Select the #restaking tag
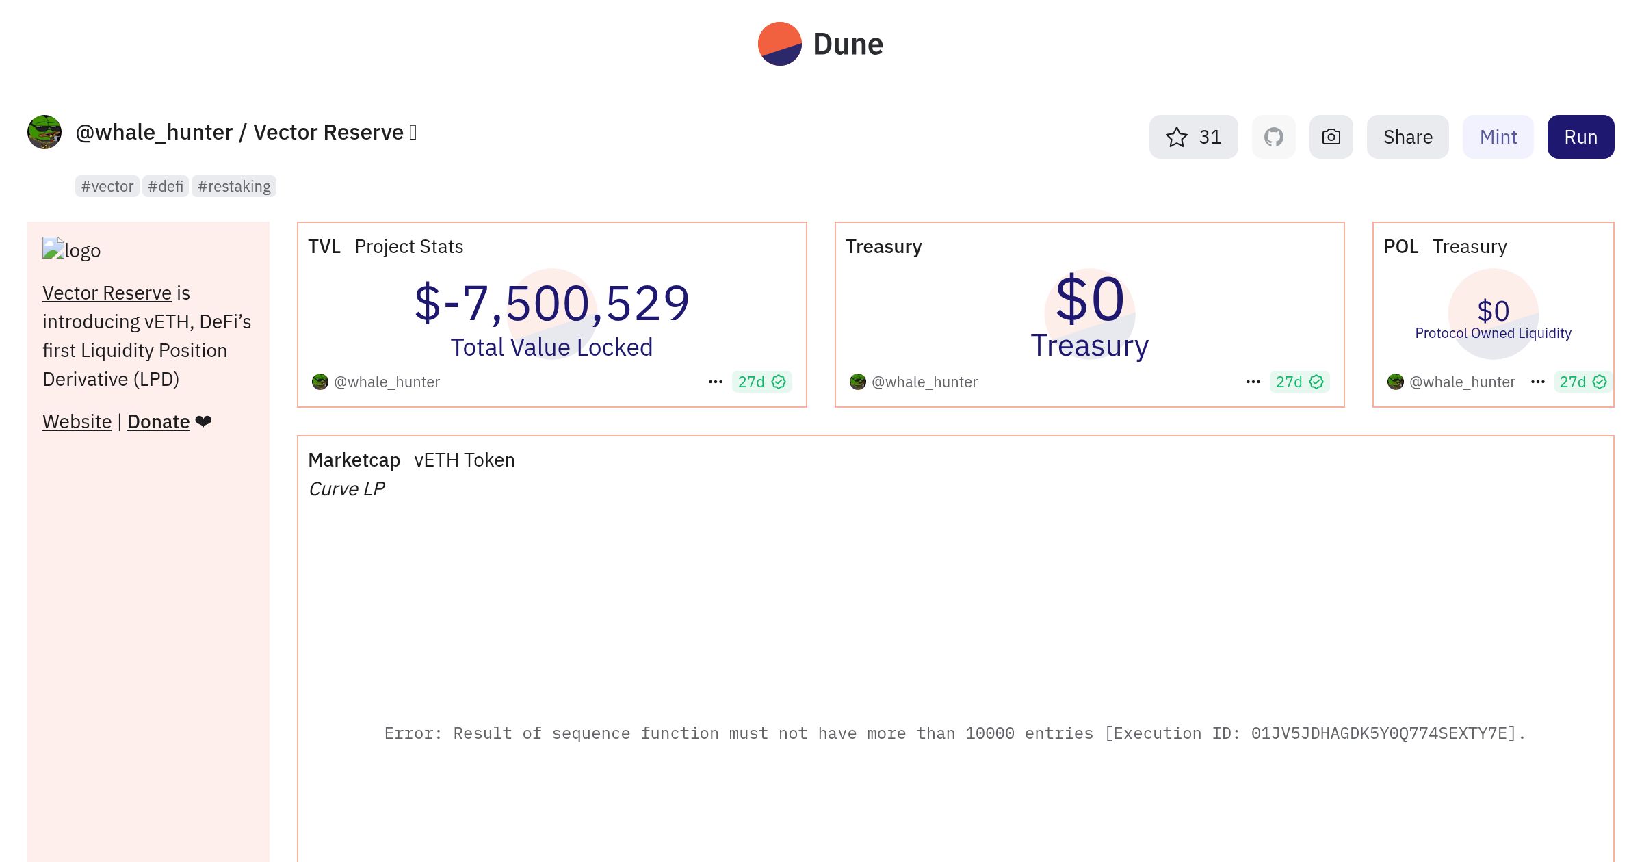Screen dimensions: 1642x862 (x=234, y=186)
